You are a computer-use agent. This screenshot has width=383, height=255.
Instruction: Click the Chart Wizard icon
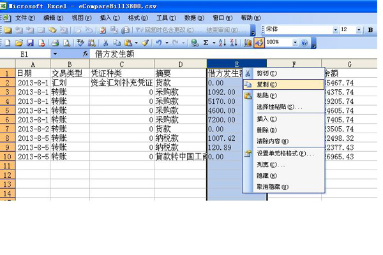pyautogui.click(x=248, y=43)
